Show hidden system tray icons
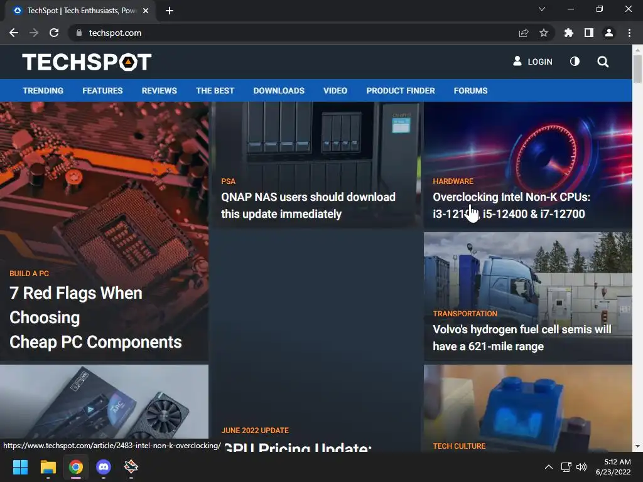 tap(548, 467)
